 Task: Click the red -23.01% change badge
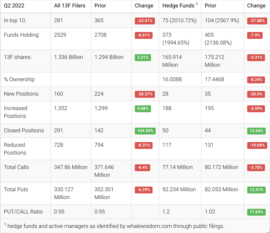click(x=144, y=21)
